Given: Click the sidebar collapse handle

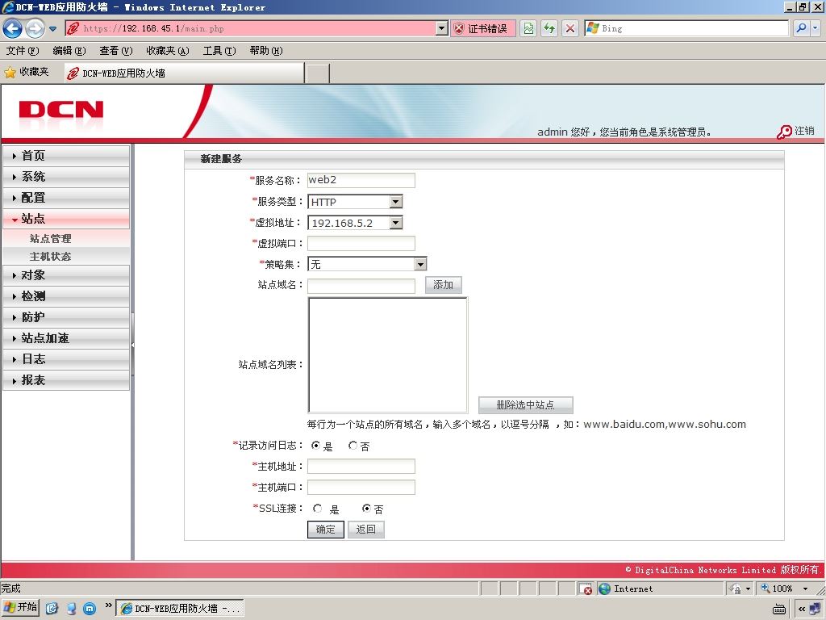Looking at the screenshot, I should point(133,345).
